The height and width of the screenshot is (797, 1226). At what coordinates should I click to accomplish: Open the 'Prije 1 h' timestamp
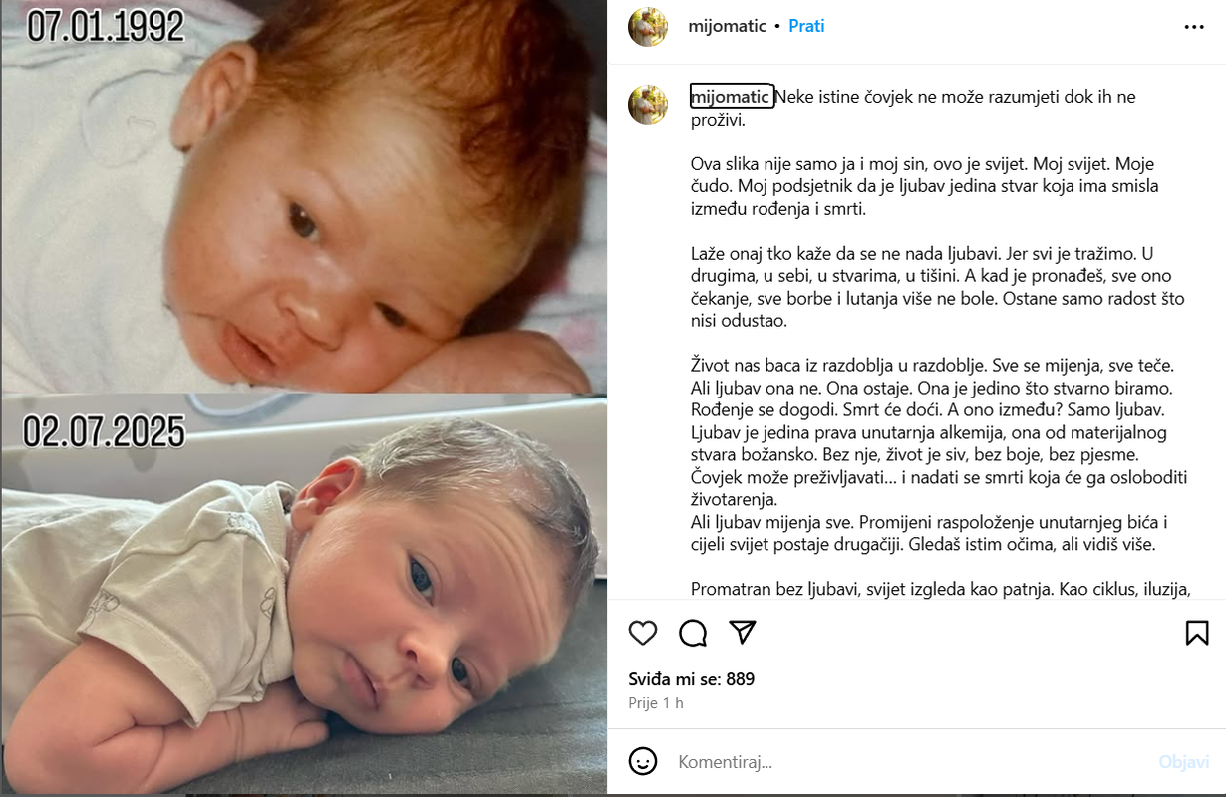click(x=656, y=702)
